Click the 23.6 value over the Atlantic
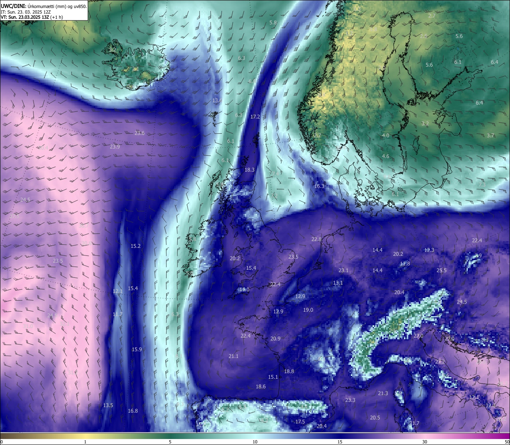 click(x=139, y=133)
